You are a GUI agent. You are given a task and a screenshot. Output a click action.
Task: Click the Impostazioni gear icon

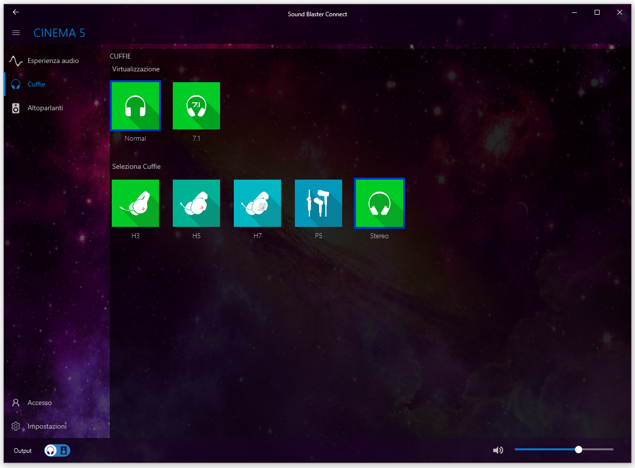pyautogui.click(x=16, y=426)
